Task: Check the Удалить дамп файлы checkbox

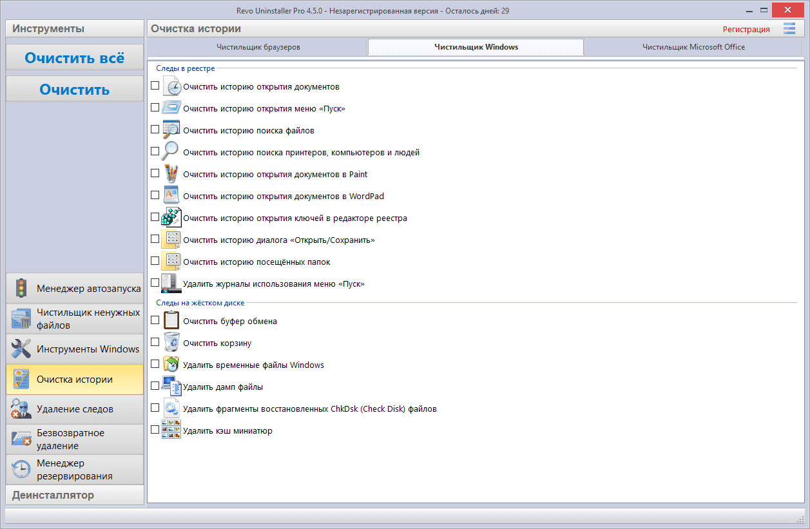Action: click(x=155, y=385)
